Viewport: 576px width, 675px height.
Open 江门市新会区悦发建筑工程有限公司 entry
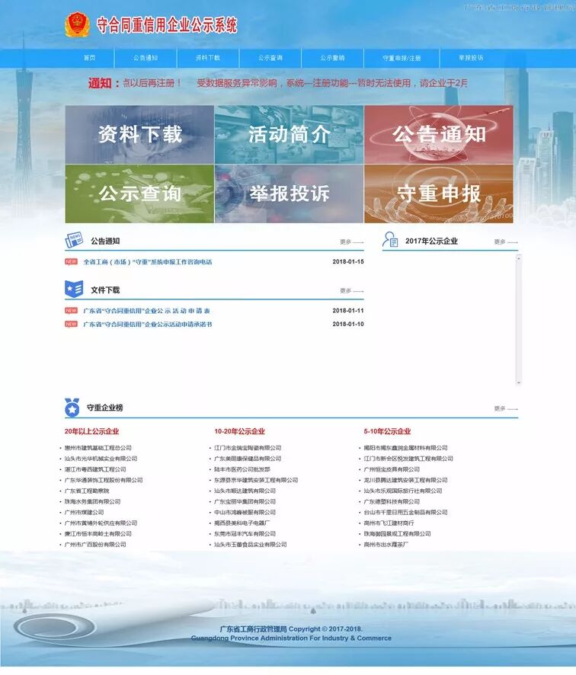[408, 459]
